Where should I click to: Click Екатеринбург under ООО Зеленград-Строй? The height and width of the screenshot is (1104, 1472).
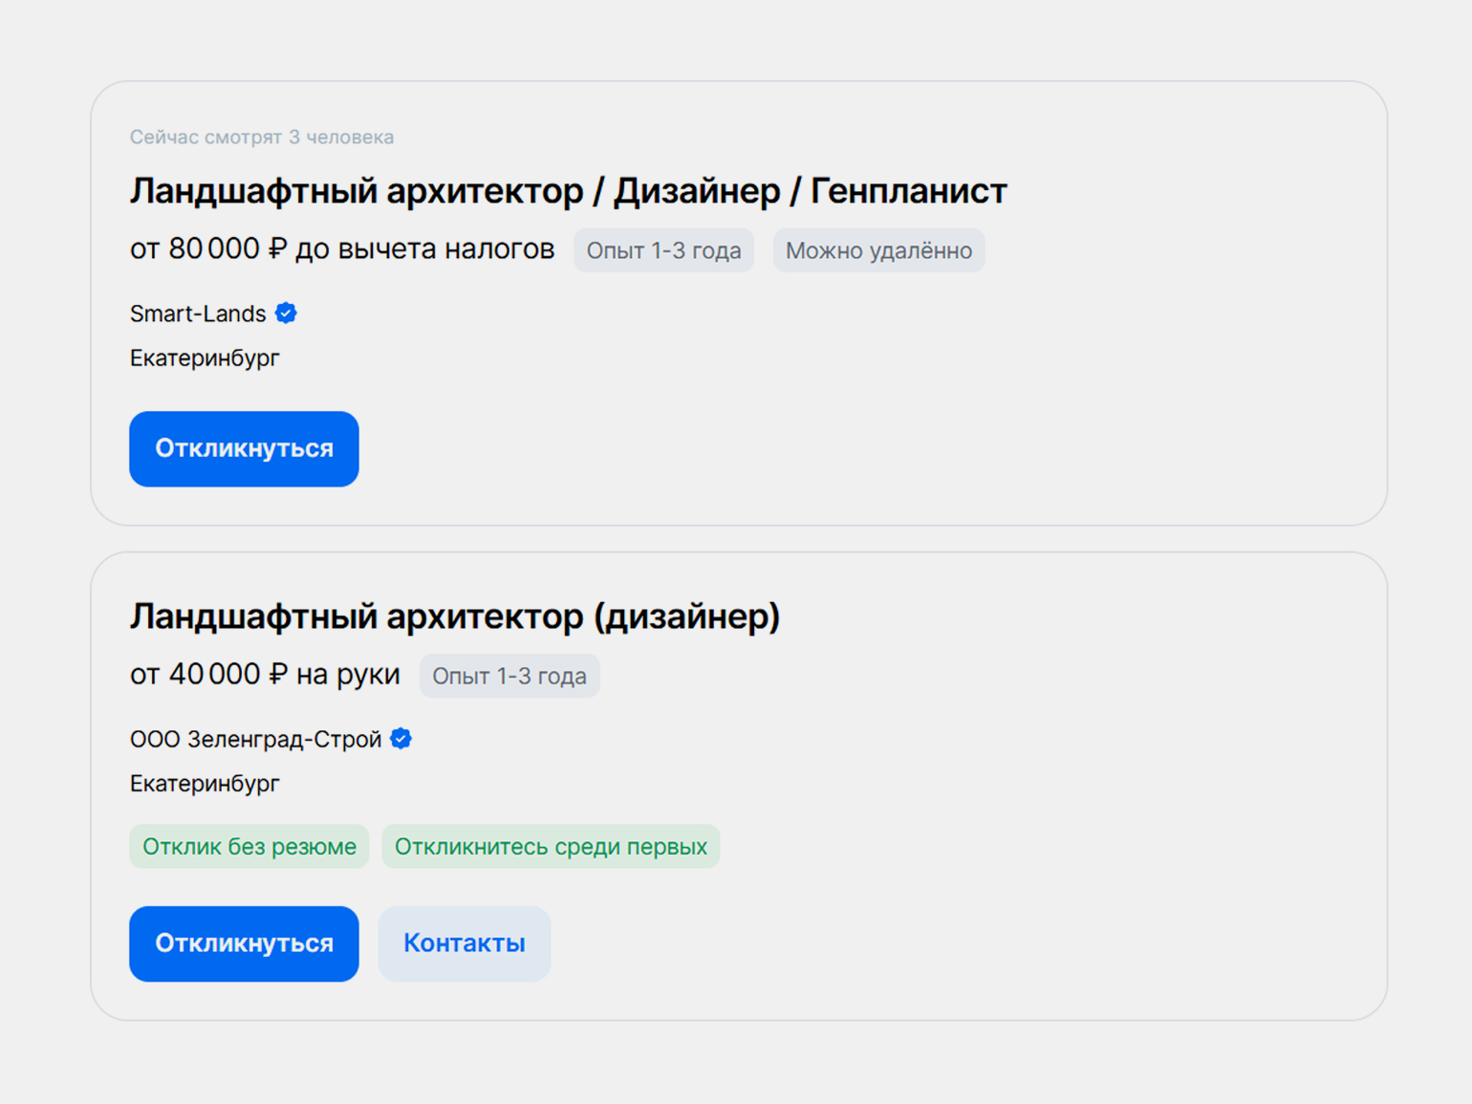click(205, 784)
